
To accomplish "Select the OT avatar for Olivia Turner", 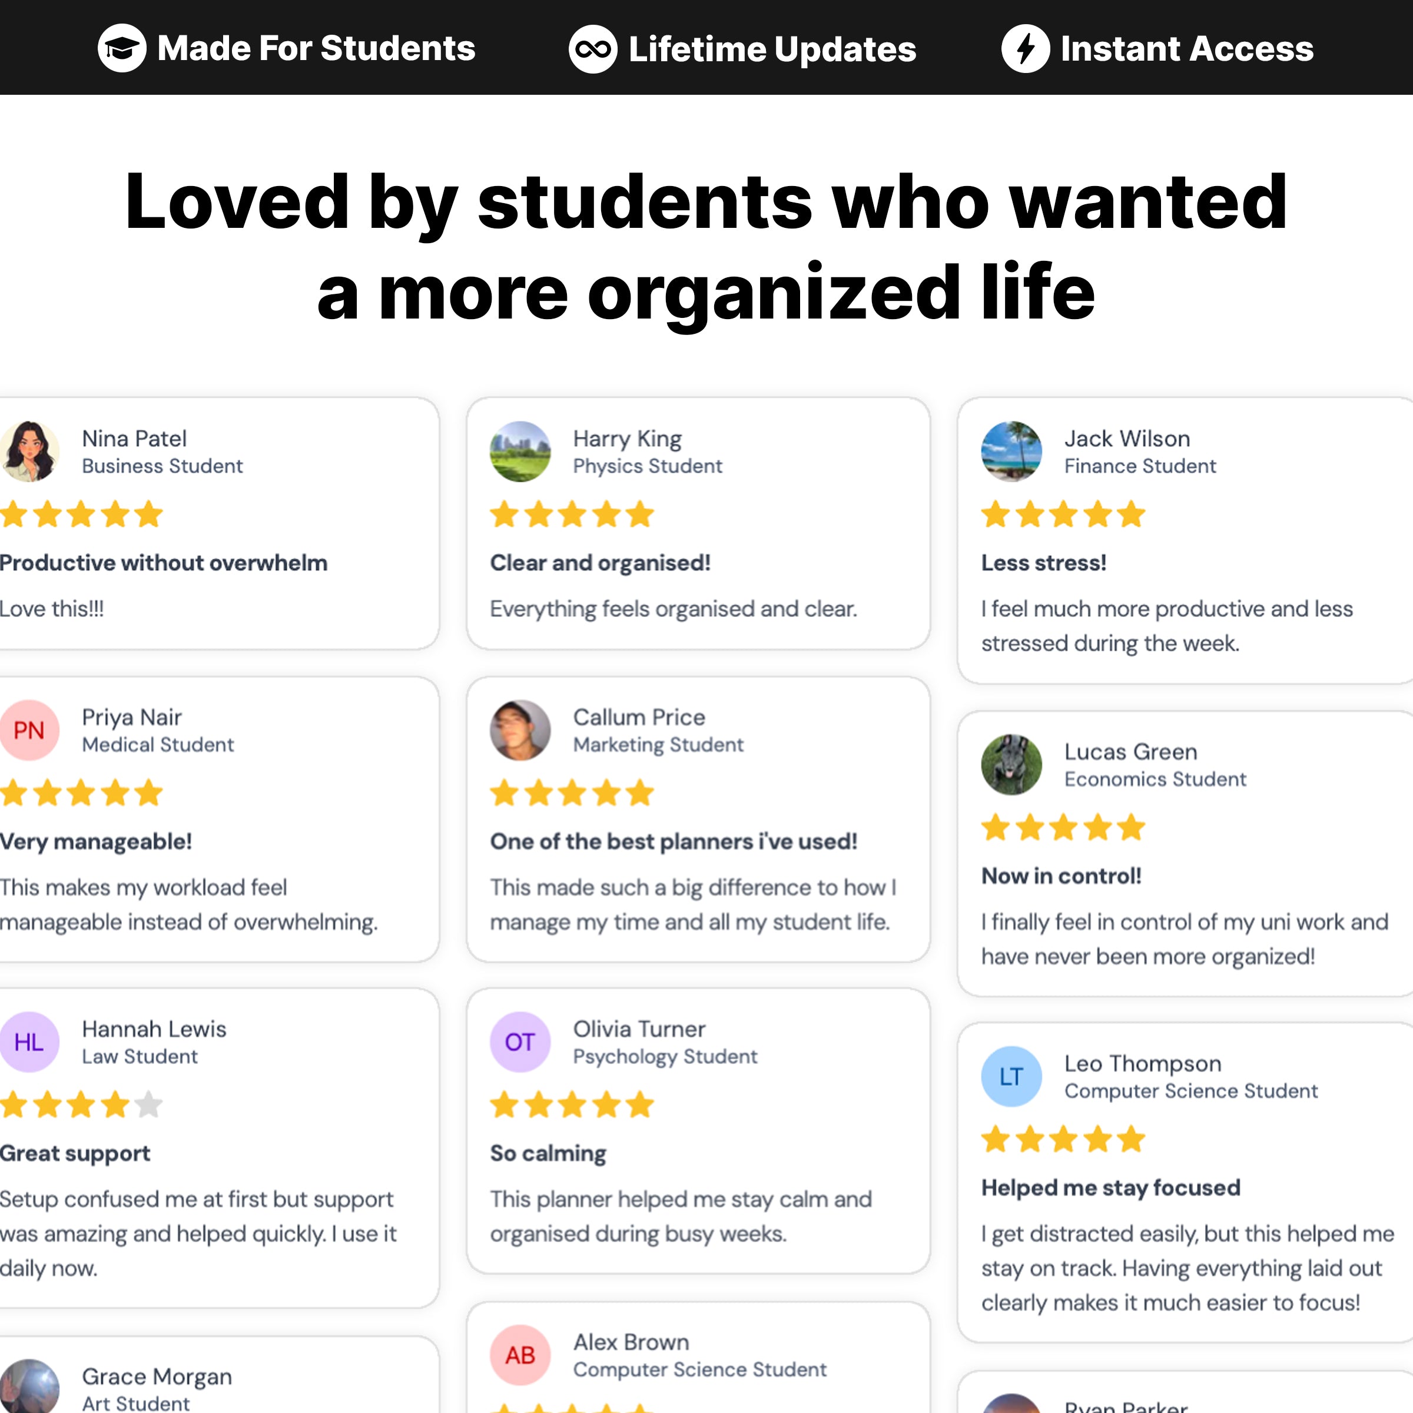I will 519,1042.
